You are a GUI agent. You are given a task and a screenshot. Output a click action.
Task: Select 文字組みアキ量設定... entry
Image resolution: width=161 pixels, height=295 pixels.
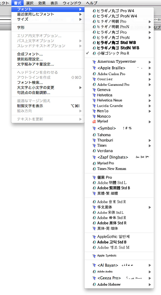pos(48,64)
